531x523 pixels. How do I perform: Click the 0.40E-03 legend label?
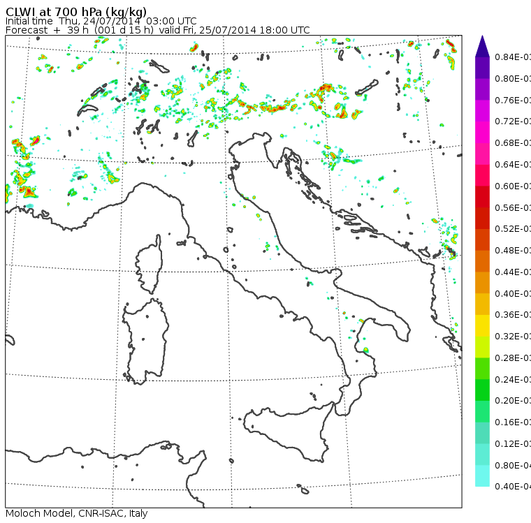click(513, 293)
